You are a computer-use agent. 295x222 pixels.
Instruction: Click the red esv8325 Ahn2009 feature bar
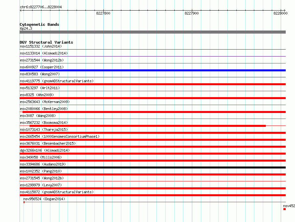pos(152,98)
